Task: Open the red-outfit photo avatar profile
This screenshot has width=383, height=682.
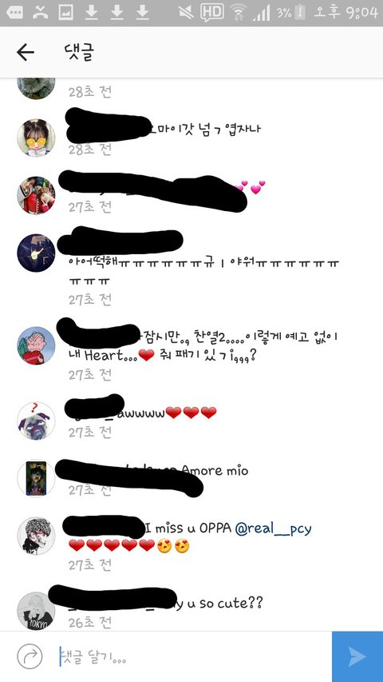Action: [36, 195]
